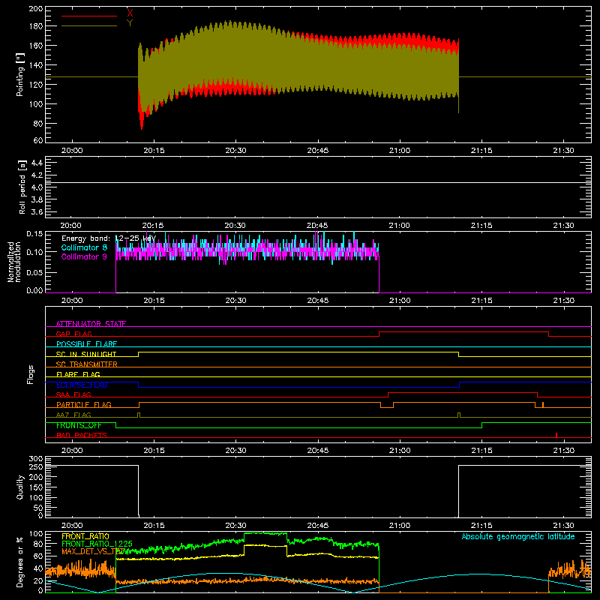Viewport: 600px width, 600px height.
Task: Click the orange MAX_DET_VS_TOT legend entry
Action: pyautogui.click(x=93, y=551)
